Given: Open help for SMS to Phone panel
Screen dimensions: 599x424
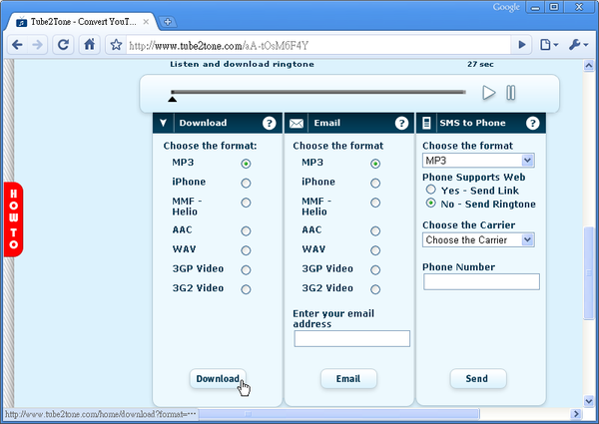Looking at the screenshot, I should pos(532,123).
